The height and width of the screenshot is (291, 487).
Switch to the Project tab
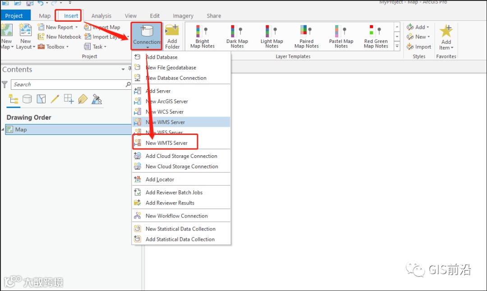point(14,15)
